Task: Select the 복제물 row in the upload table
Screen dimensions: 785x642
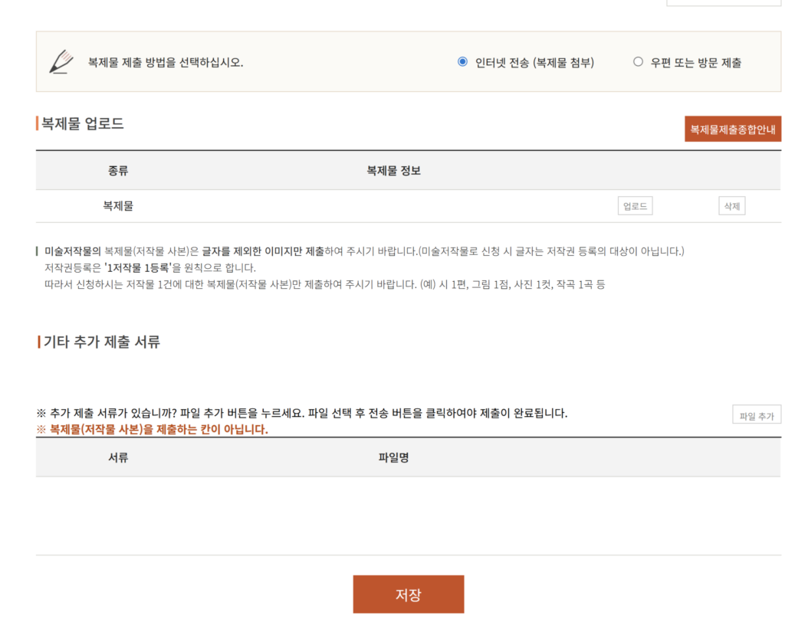Action: click(117, 205)
